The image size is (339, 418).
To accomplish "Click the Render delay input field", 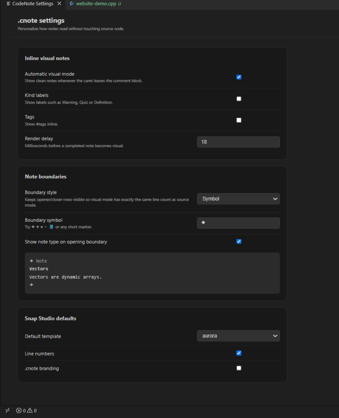I will point(238,142).
